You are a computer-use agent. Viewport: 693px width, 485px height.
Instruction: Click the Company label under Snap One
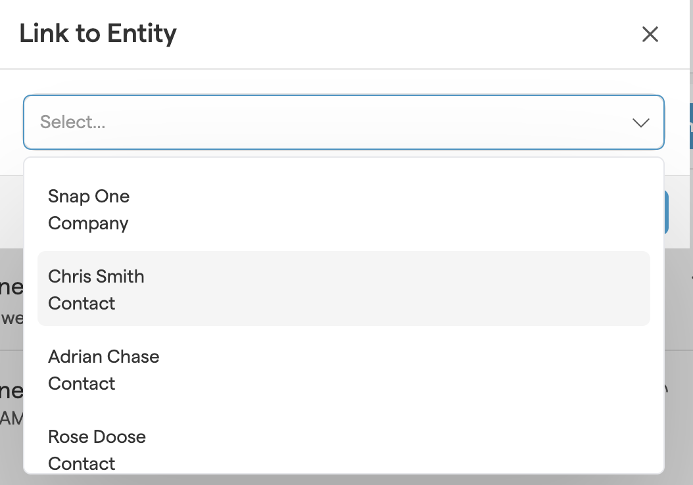[88, 223]
